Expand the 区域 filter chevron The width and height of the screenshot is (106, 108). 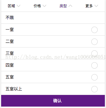[x=18, y=6]
